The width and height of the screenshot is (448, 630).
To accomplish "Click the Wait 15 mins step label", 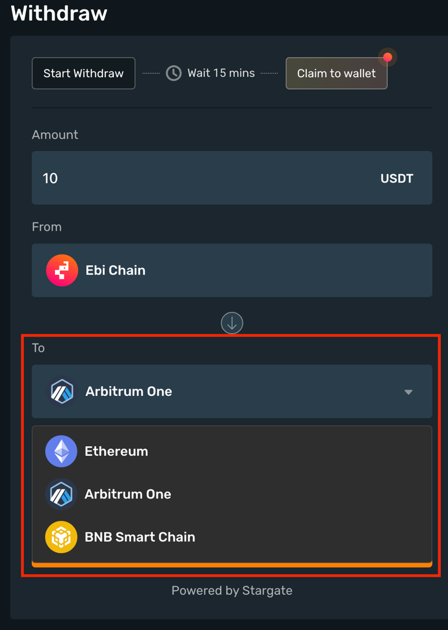I will [x=221, y=73].
